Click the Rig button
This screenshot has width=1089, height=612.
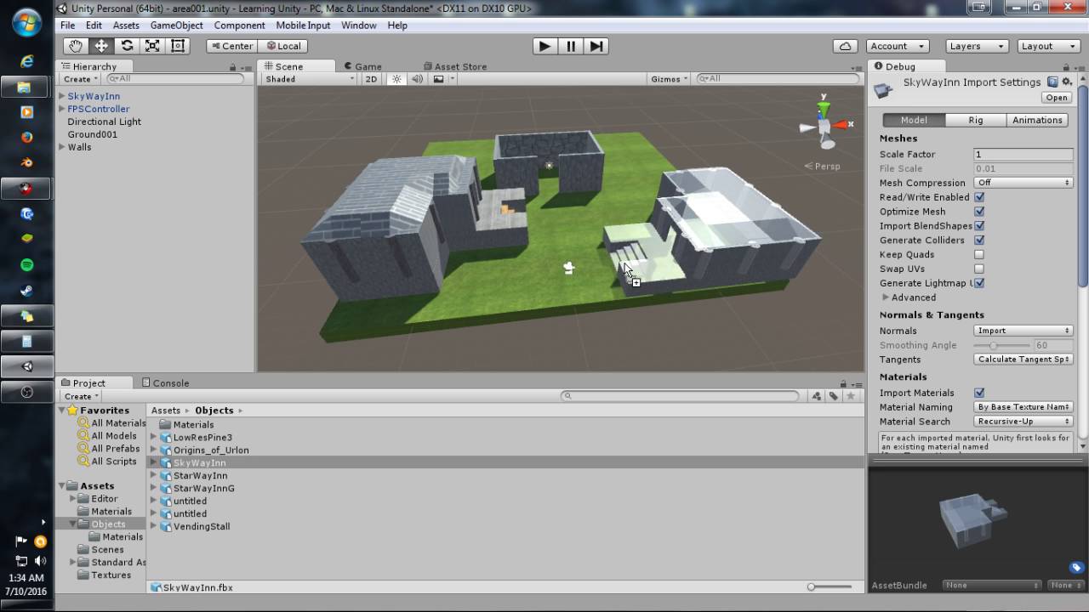click(976, 120)
